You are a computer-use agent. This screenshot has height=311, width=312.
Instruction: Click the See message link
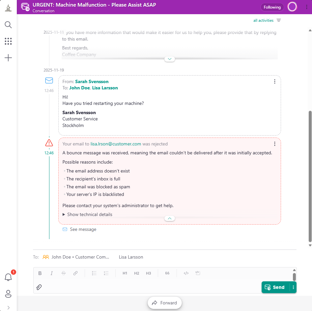click(83, 229)
